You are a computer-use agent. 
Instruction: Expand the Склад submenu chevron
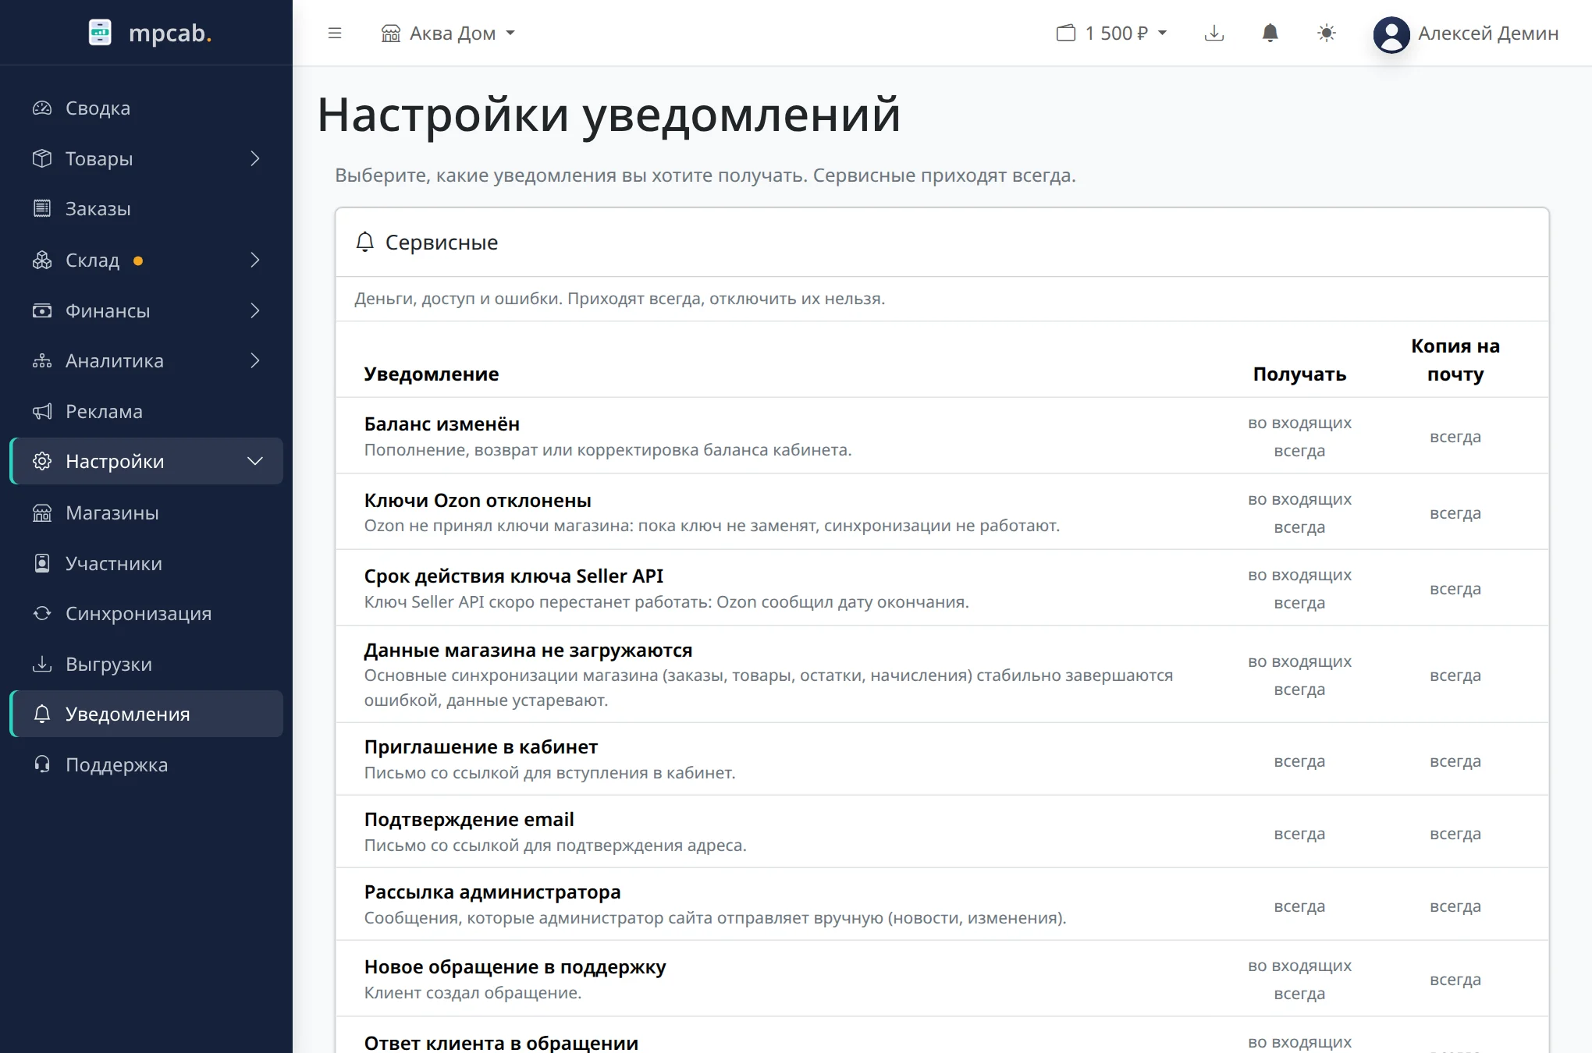255,260
